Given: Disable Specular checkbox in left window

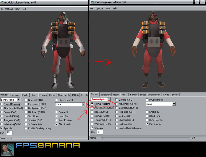Looking at the screenshot, I should [x=2, y=128].
